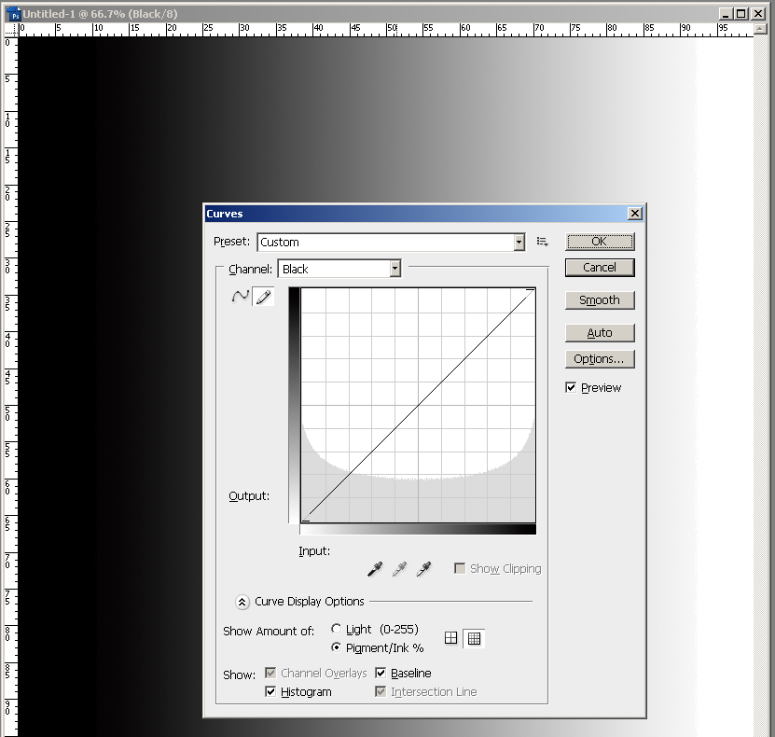Click the Cancel button
Viewport: 775px width, 737px height.
coord(600,268)
